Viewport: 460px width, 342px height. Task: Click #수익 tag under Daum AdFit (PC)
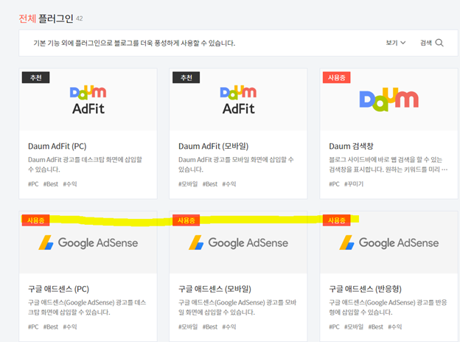(x=70, y=184)
